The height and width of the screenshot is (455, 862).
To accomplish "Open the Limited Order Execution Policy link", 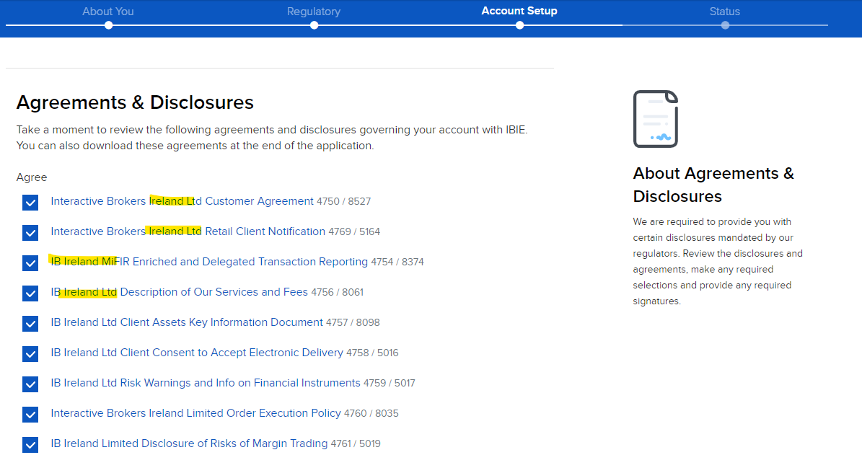I will click(195, 412).
